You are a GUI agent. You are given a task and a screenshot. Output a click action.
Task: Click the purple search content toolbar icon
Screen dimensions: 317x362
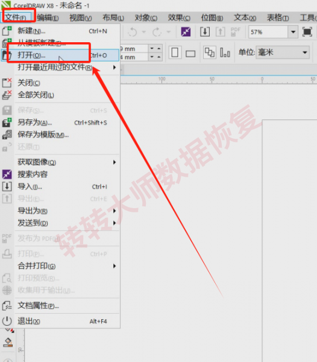(x=186, y=32)
